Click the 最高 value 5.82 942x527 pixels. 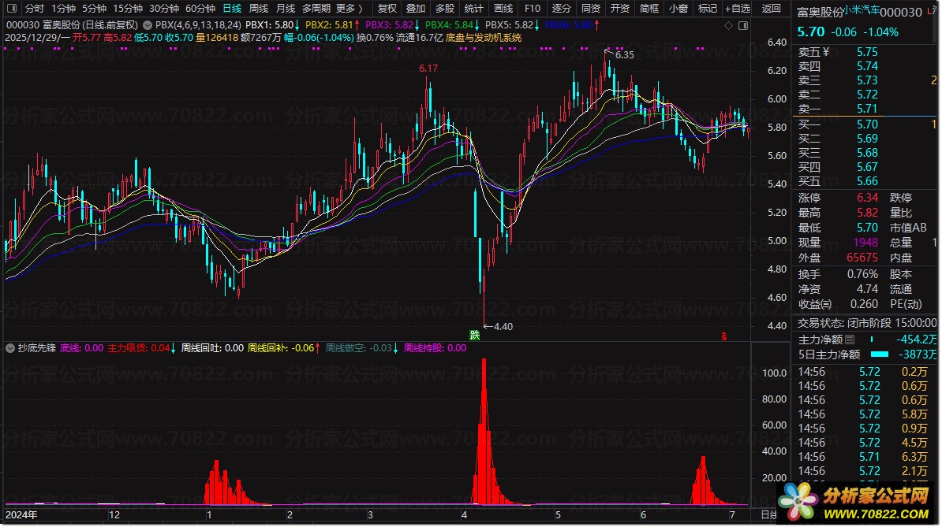point(867,213)
